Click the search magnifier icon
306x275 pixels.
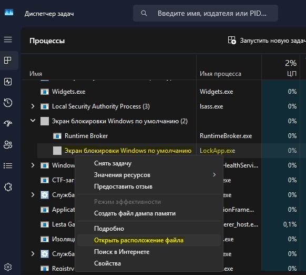coord(144,13)
